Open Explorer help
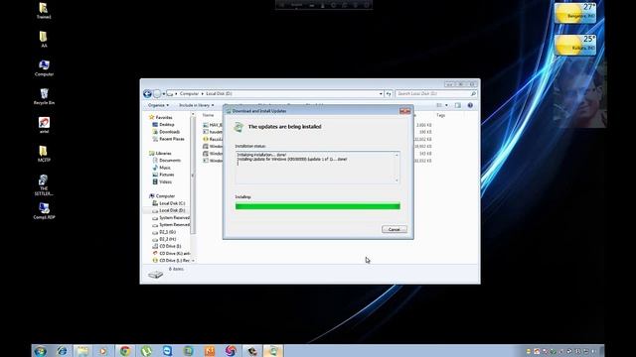636x357 pixels. [470, 105]
